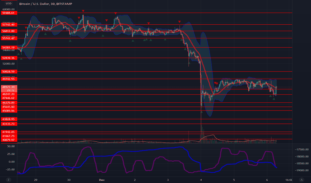
Task: Select the 46270.89 price level label
Action: [x=9, y=103]
